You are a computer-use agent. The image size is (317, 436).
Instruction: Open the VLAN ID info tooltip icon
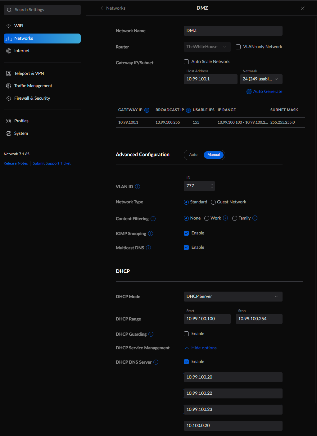point(138,187)
